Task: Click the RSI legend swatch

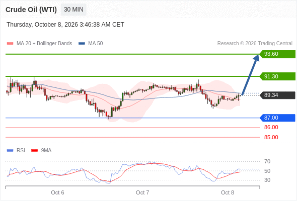Action: point(10,151)
